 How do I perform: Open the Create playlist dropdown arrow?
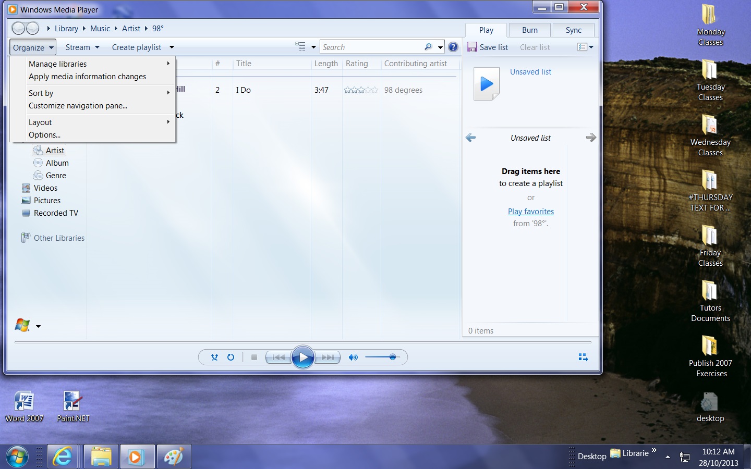click(172, 47)
